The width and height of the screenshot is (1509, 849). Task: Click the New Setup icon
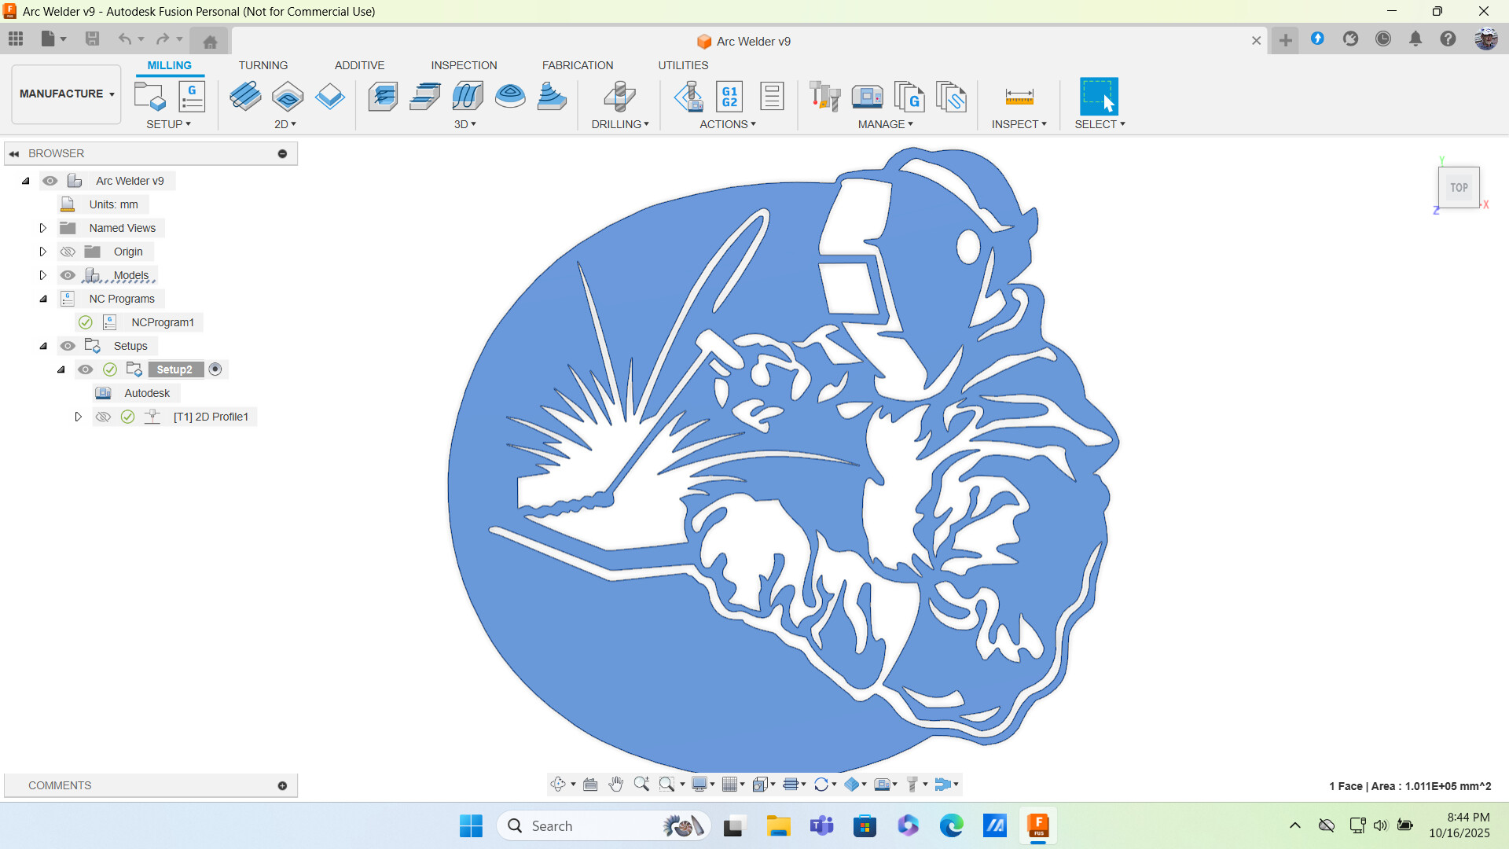pos(150,97)
